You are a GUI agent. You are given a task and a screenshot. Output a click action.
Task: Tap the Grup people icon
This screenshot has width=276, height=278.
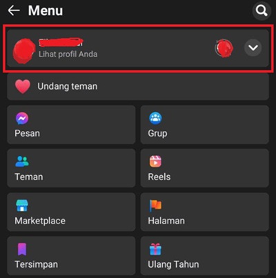click(x=155, y=118)
